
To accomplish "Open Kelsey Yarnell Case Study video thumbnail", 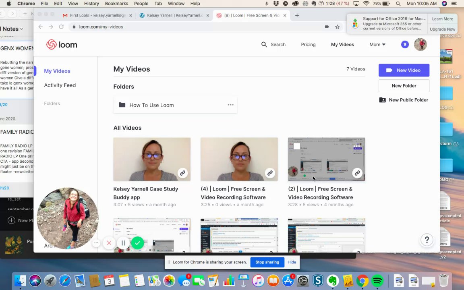I will pos(152,159).
